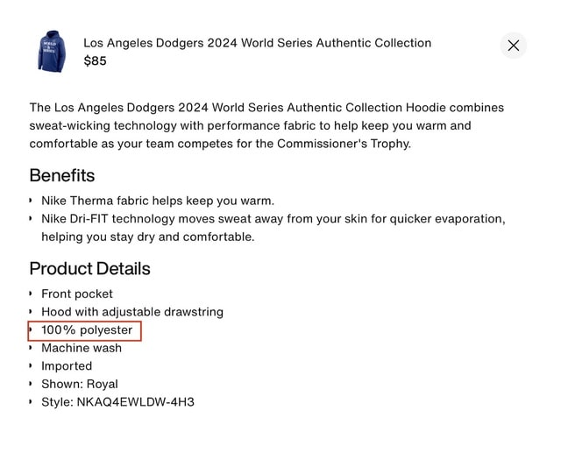Screen dimensions: 561x453
Task: Click the Imported list item
Action: [x=67, y=366]
